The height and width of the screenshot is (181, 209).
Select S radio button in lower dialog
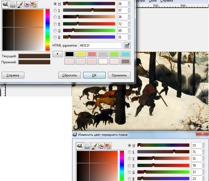(129, 152)
